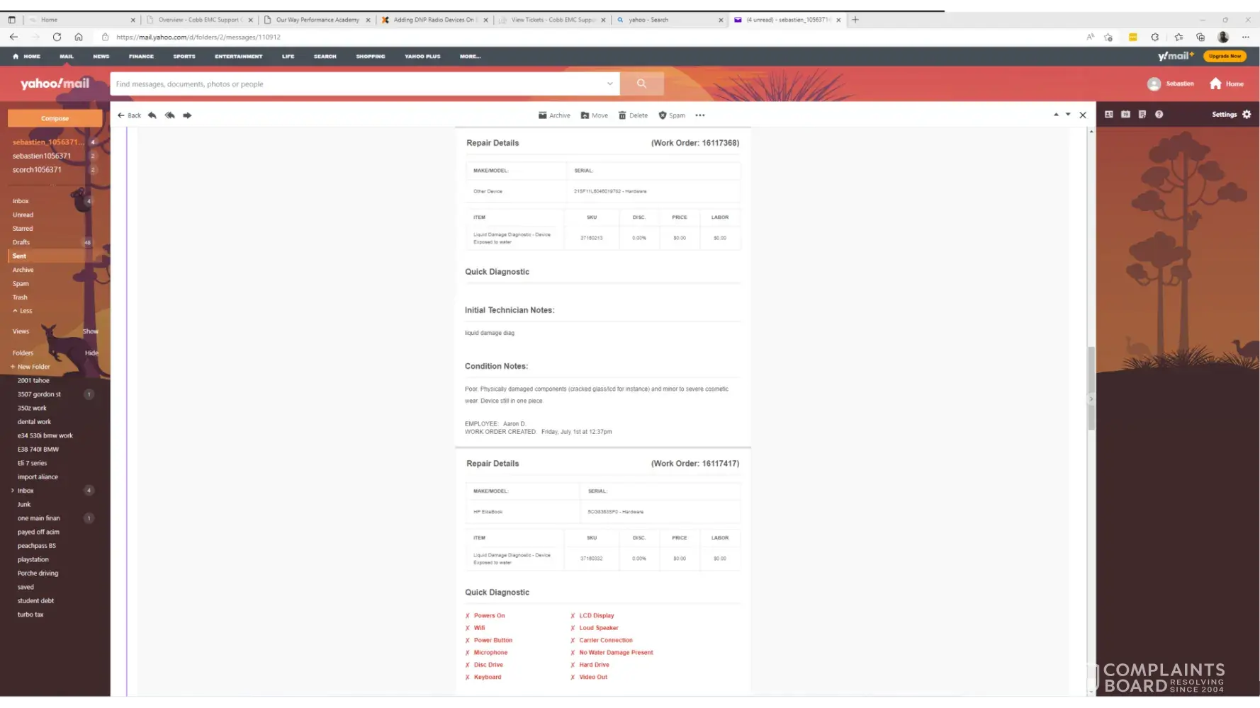Open the Contacts icon in right panel
The width and height of the screenshot is (1260, 708).
coord(1109,114)
